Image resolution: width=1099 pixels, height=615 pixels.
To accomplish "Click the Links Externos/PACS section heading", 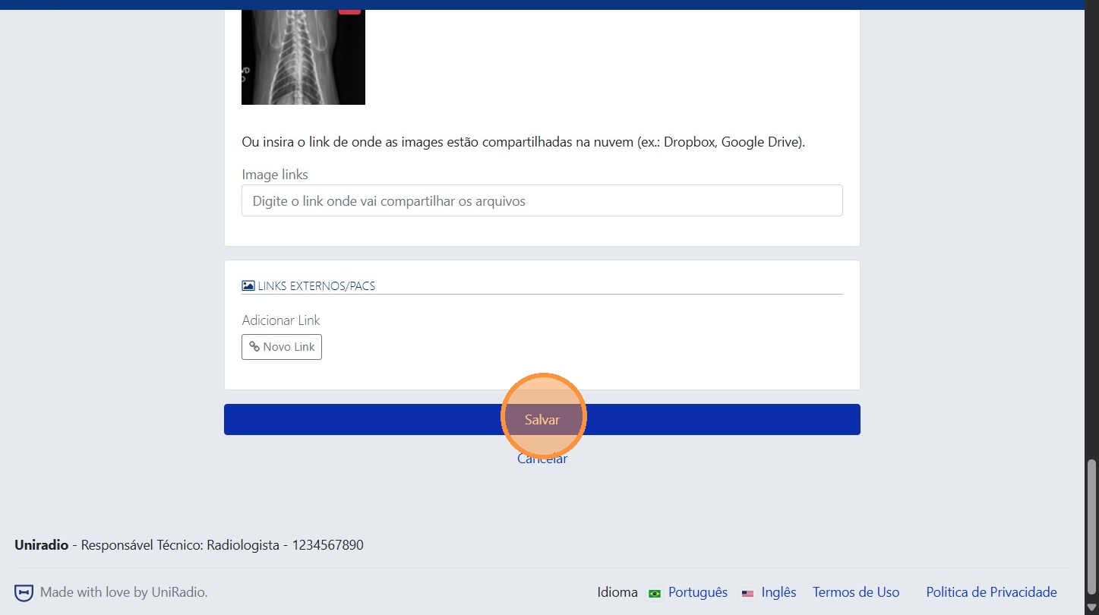I will pos(316,286).
